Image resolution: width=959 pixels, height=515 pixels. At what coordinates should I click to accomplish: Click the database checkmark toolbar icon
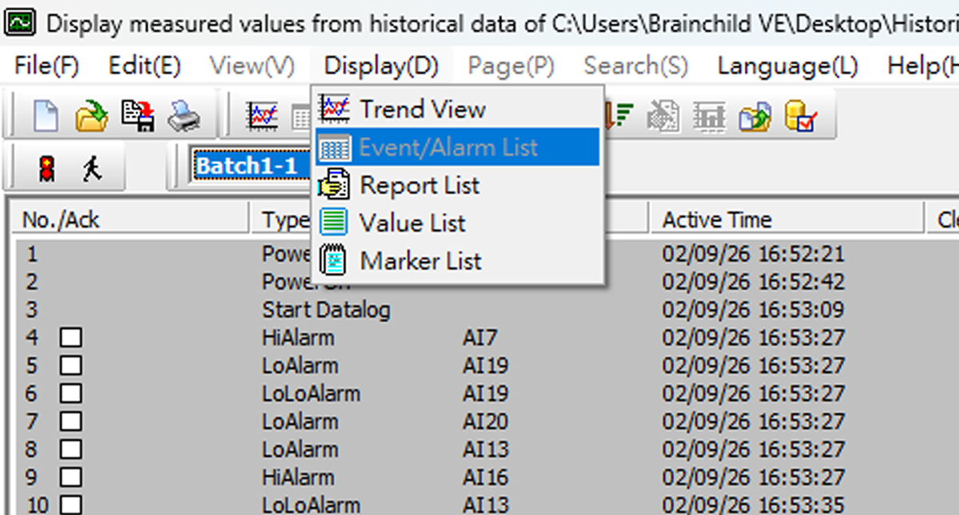(801, 118)
